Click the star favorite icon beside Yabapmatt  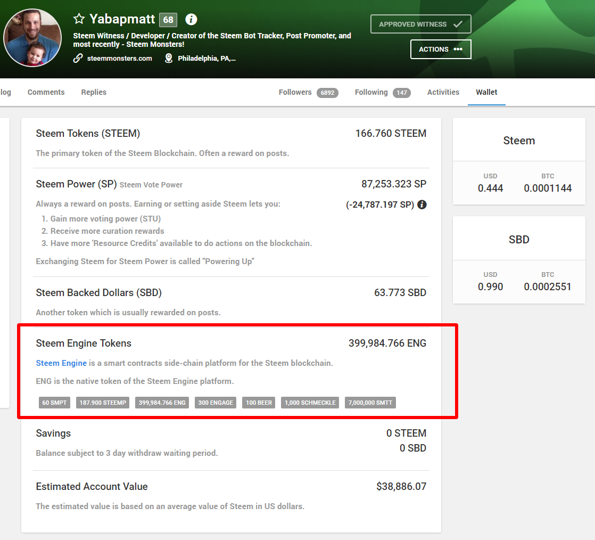[x=79, y=19]
